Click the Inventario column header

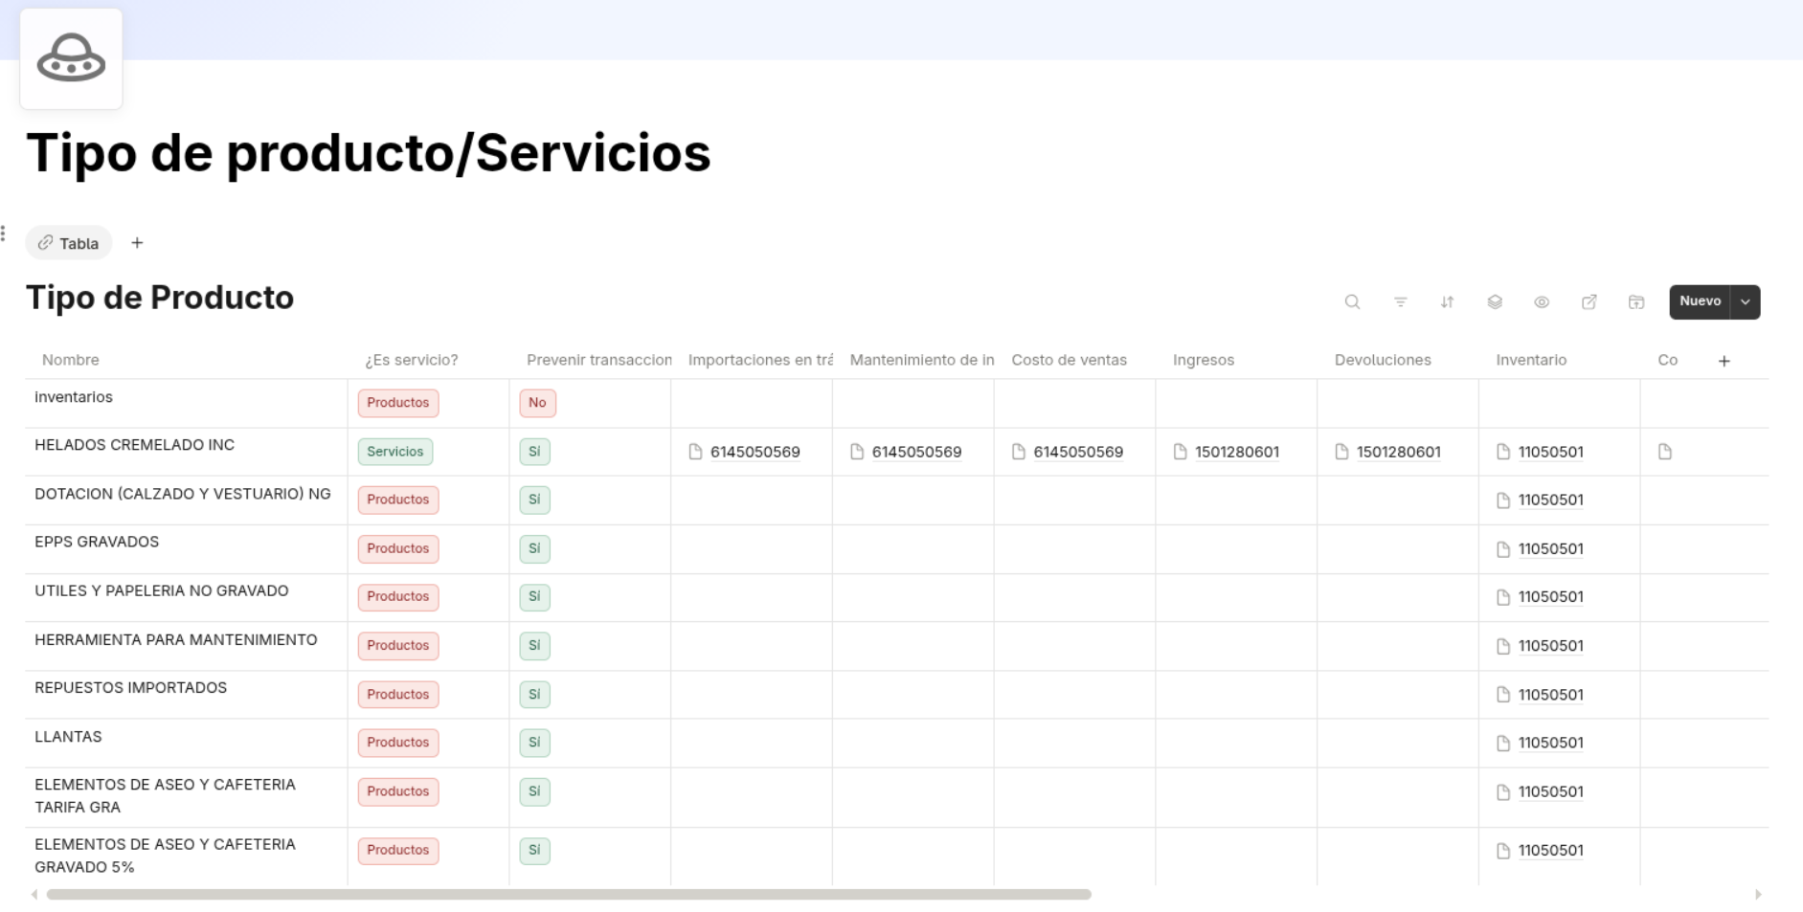point(1531,360)
